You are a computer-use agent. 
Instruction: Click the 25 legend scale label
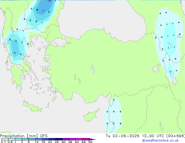tap(57, 142)
